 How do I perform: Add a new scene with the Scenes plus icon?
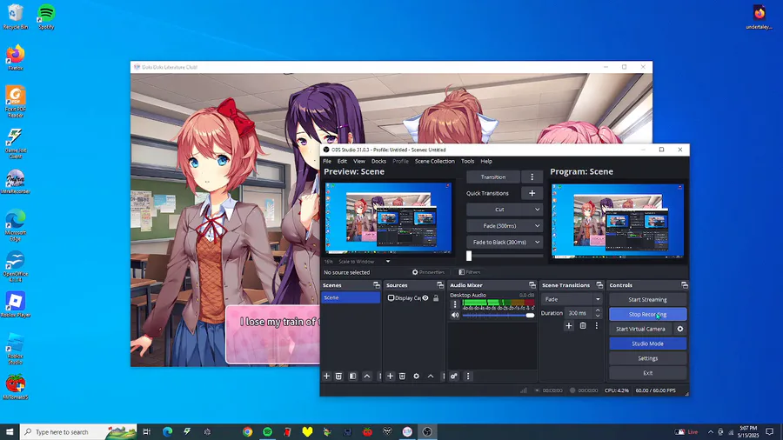click(326, 377)
